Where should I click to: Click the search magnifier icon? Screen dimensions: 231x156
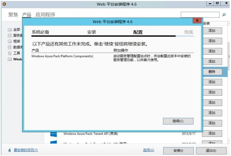point(224,15)
